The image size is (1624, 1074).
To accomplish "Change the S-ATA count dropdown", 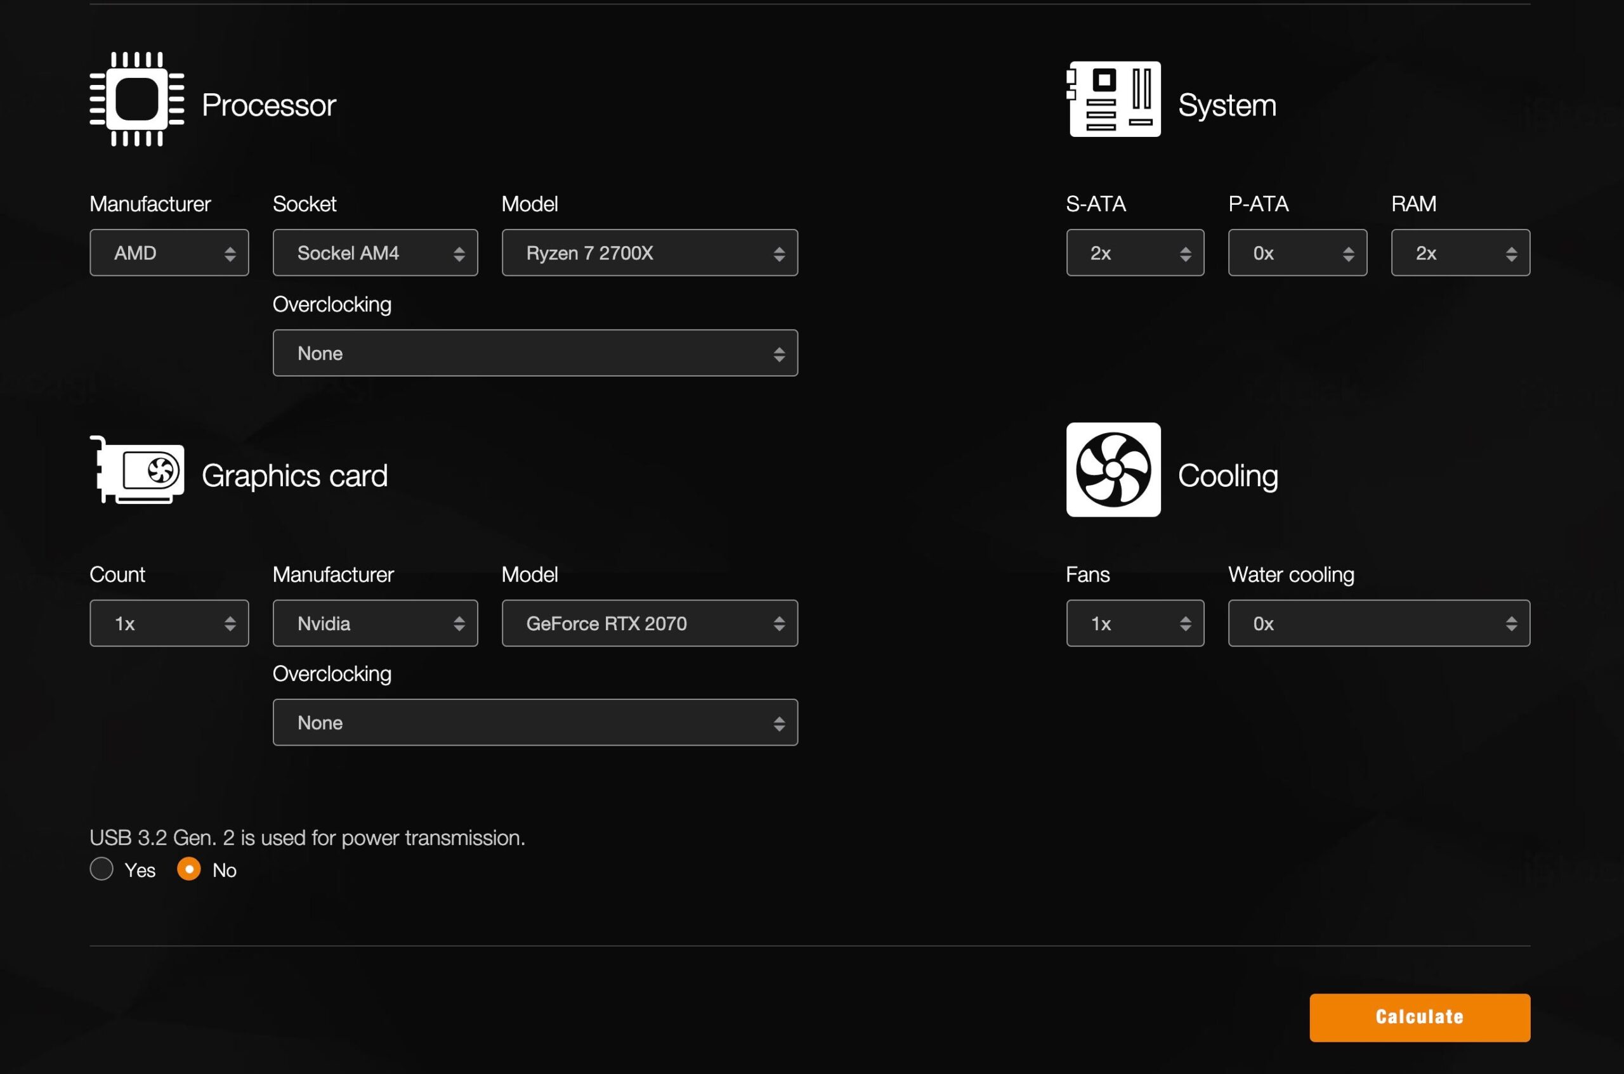I will [1135, 253].
